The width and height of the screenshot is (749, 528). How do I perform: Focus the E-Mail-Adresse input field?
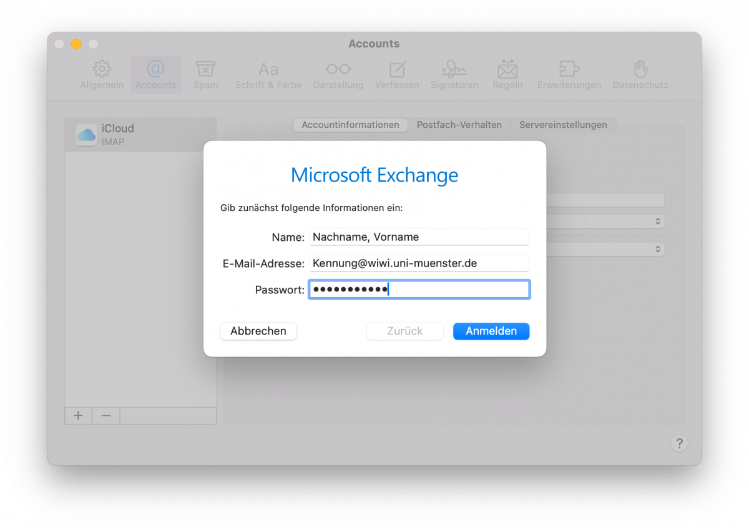click(419, 263)
